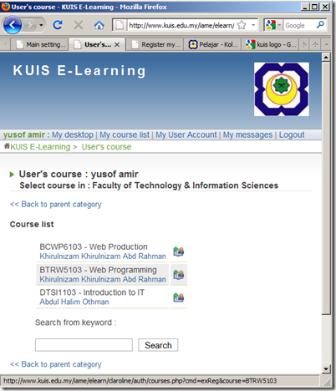Enrol icon for DTSI1103 Introduction to IT
Screen dimensions: 336x391
point(179,297)
